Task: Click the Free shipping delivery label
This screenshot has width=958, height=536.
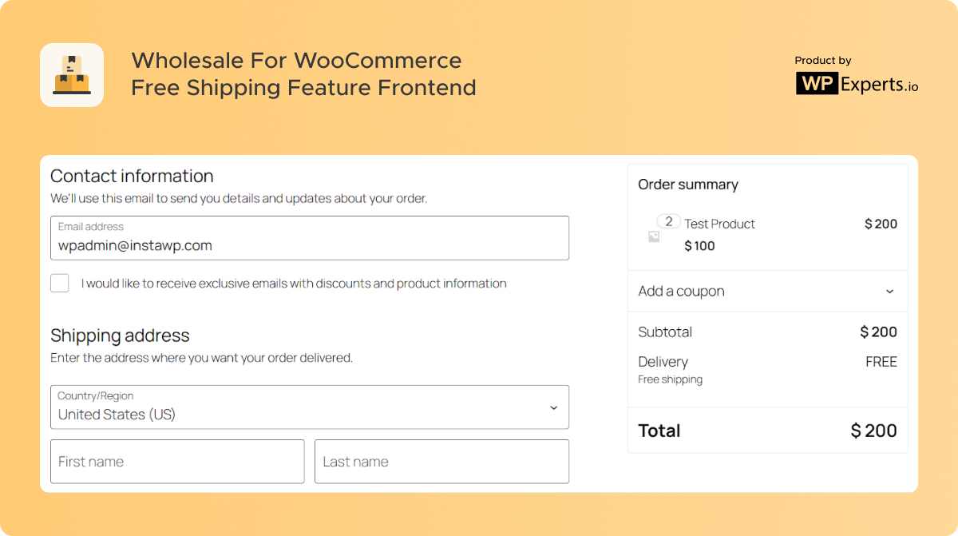Action: [x=671, y=379]
